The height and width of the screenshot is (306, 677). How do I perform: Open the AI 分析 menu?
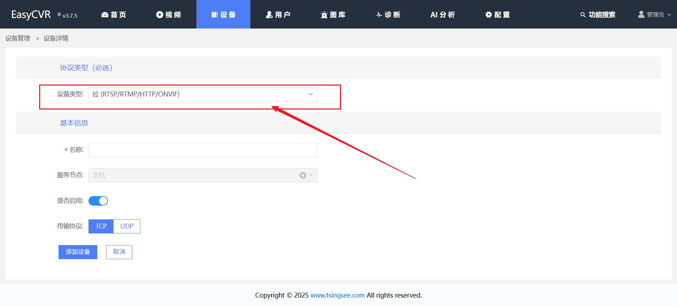tap(443, 15)
